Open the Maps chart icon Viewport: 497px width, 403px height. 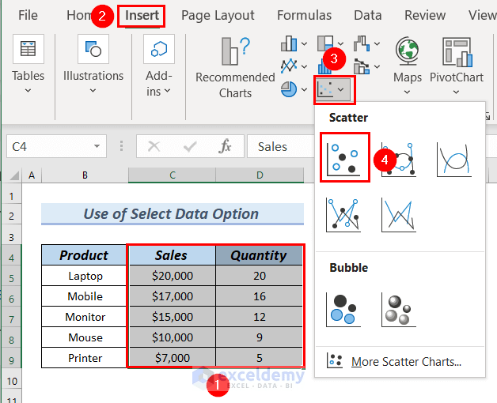click(408, 51)
